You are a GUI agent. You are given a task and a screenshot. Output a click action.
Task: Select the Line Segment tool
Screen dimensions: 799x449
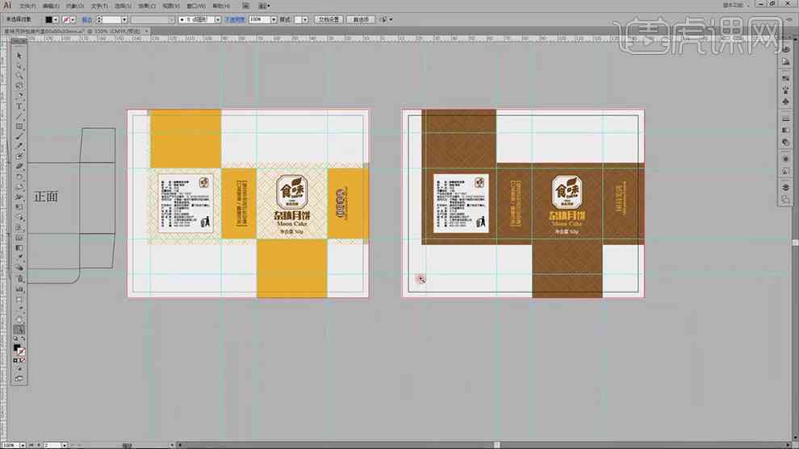[x=19, y=116]
